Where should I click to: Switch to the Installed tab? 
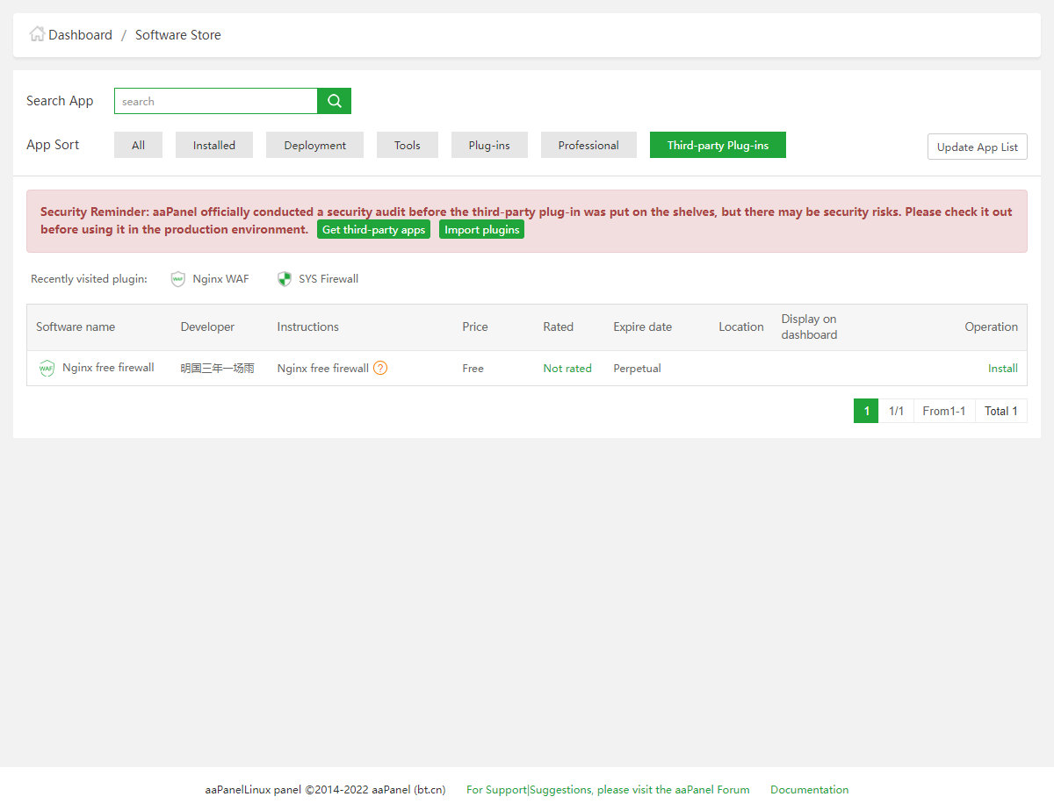click(214, 146)
